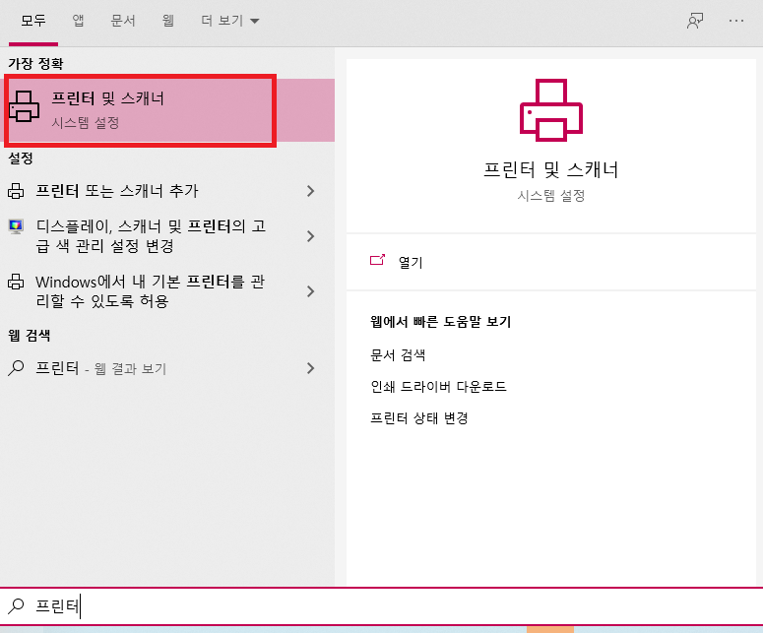Expand the arrow for 기본 프린터 관리 허용
Screen dimensions: 763x633
(x=310, y=291)
